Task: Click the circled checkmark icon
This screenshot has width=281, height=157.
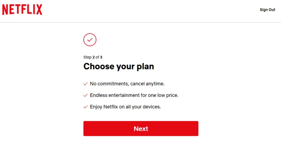Action: (x=90, y=40)
